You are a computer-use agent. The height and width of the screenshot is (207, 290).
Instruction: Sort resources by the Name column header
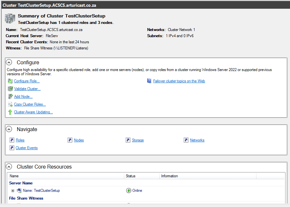(14, 176)
